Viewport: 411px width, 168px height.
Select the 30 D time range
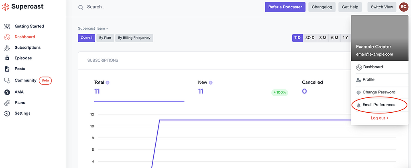coord(310,38)
